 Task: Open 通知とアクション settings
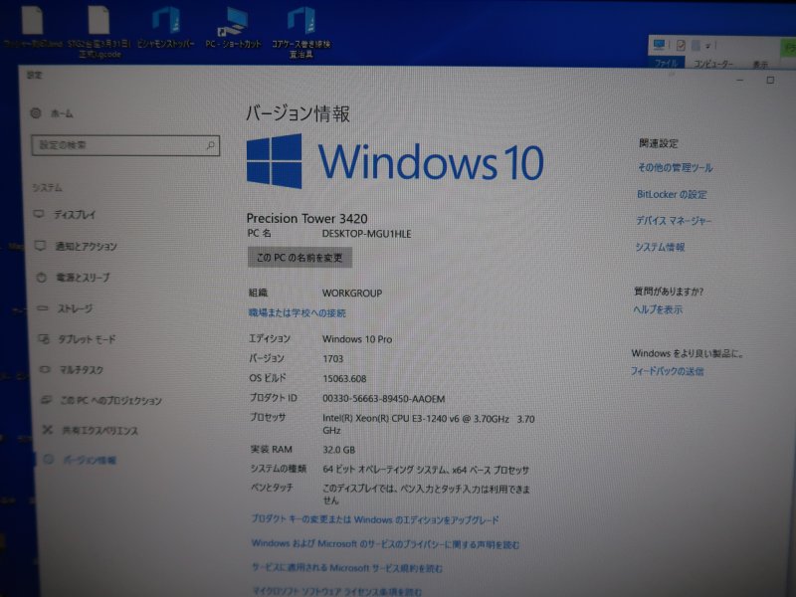[x=76, y=246]
